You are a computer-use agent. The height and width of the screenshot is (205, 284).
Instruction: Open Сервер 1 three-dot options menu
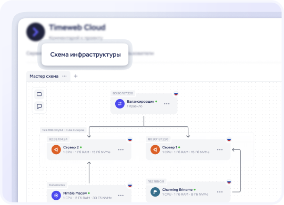click(x=220, y=150)
